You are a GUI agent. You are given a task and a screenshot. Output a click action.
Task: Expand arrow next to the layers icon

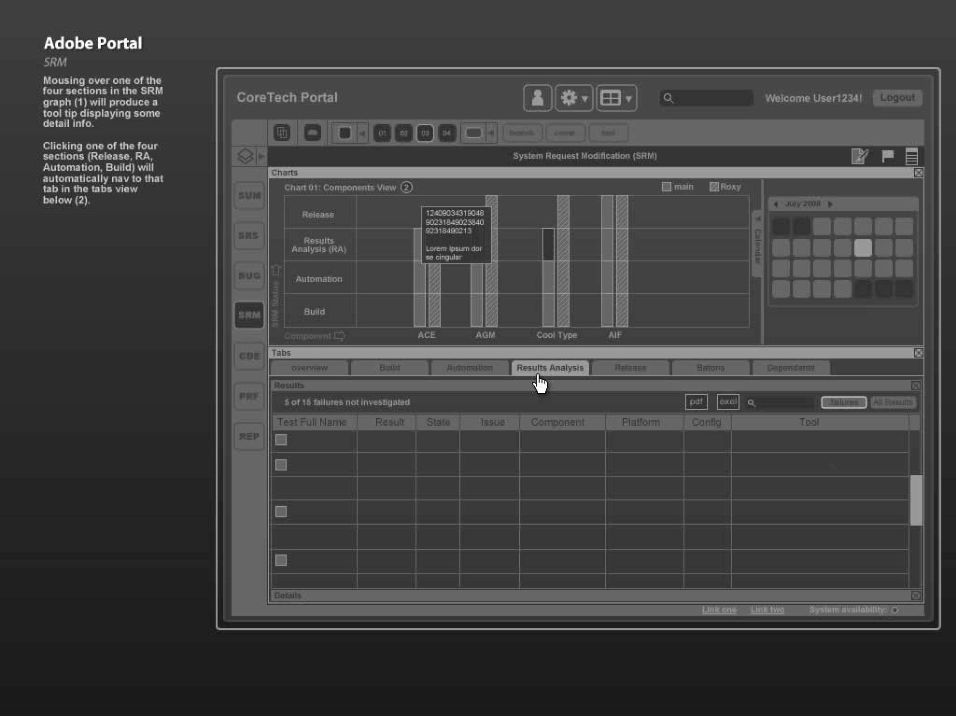pos(261,156)
